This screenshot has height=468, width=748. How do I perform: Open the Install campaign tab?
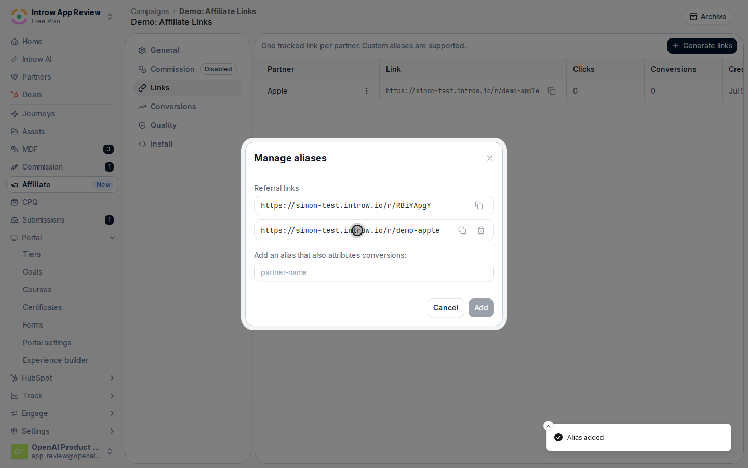188,144
